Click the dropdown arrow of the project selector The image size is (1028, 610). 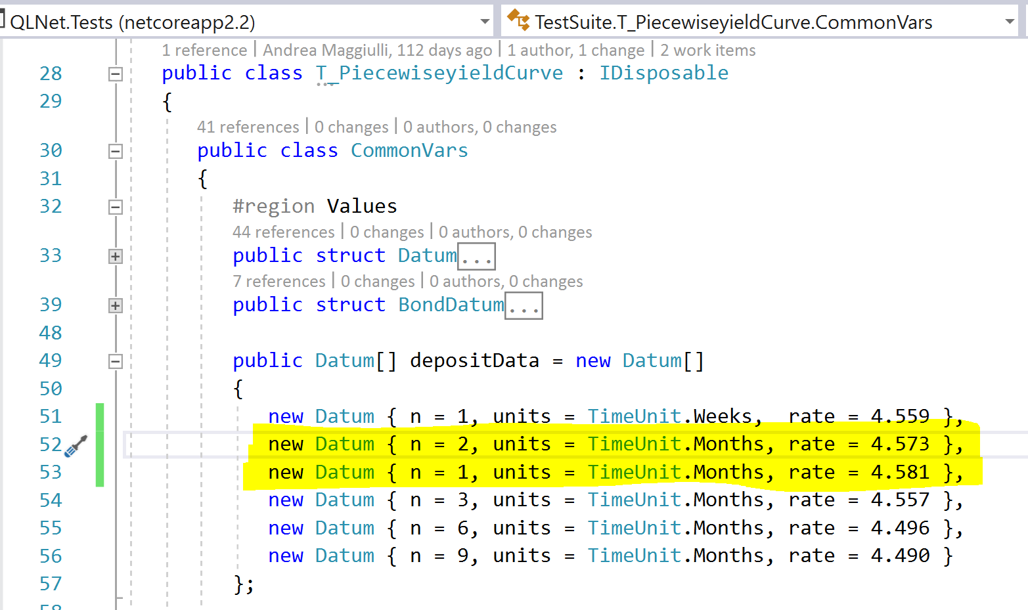tap(484, 21)
